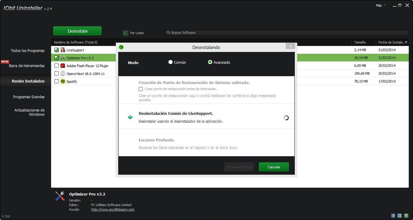Select the Común mode radio button
The width and height of the screenshot is (413, 220).
point(170,62)
